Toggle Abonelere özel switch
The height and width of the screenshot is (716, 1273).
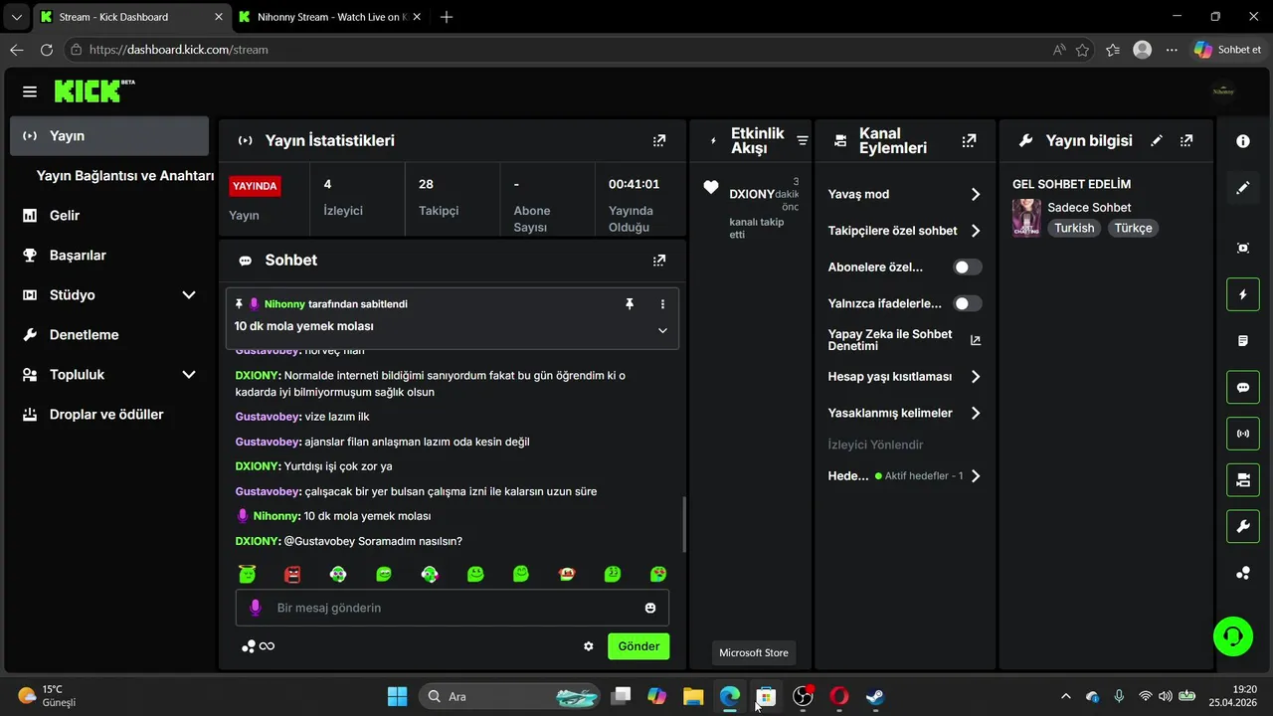coord(968,268)
